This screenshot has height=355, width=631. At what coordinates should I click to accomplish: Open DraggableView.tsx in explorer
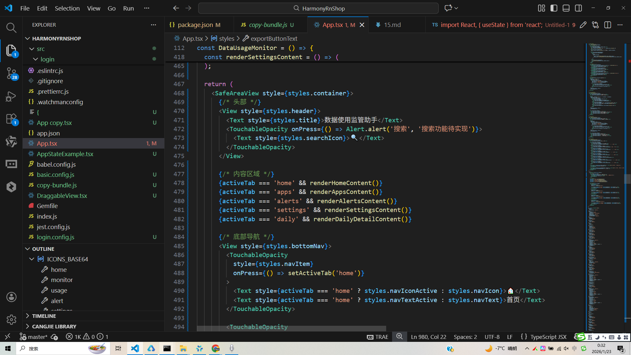(62, 196)
